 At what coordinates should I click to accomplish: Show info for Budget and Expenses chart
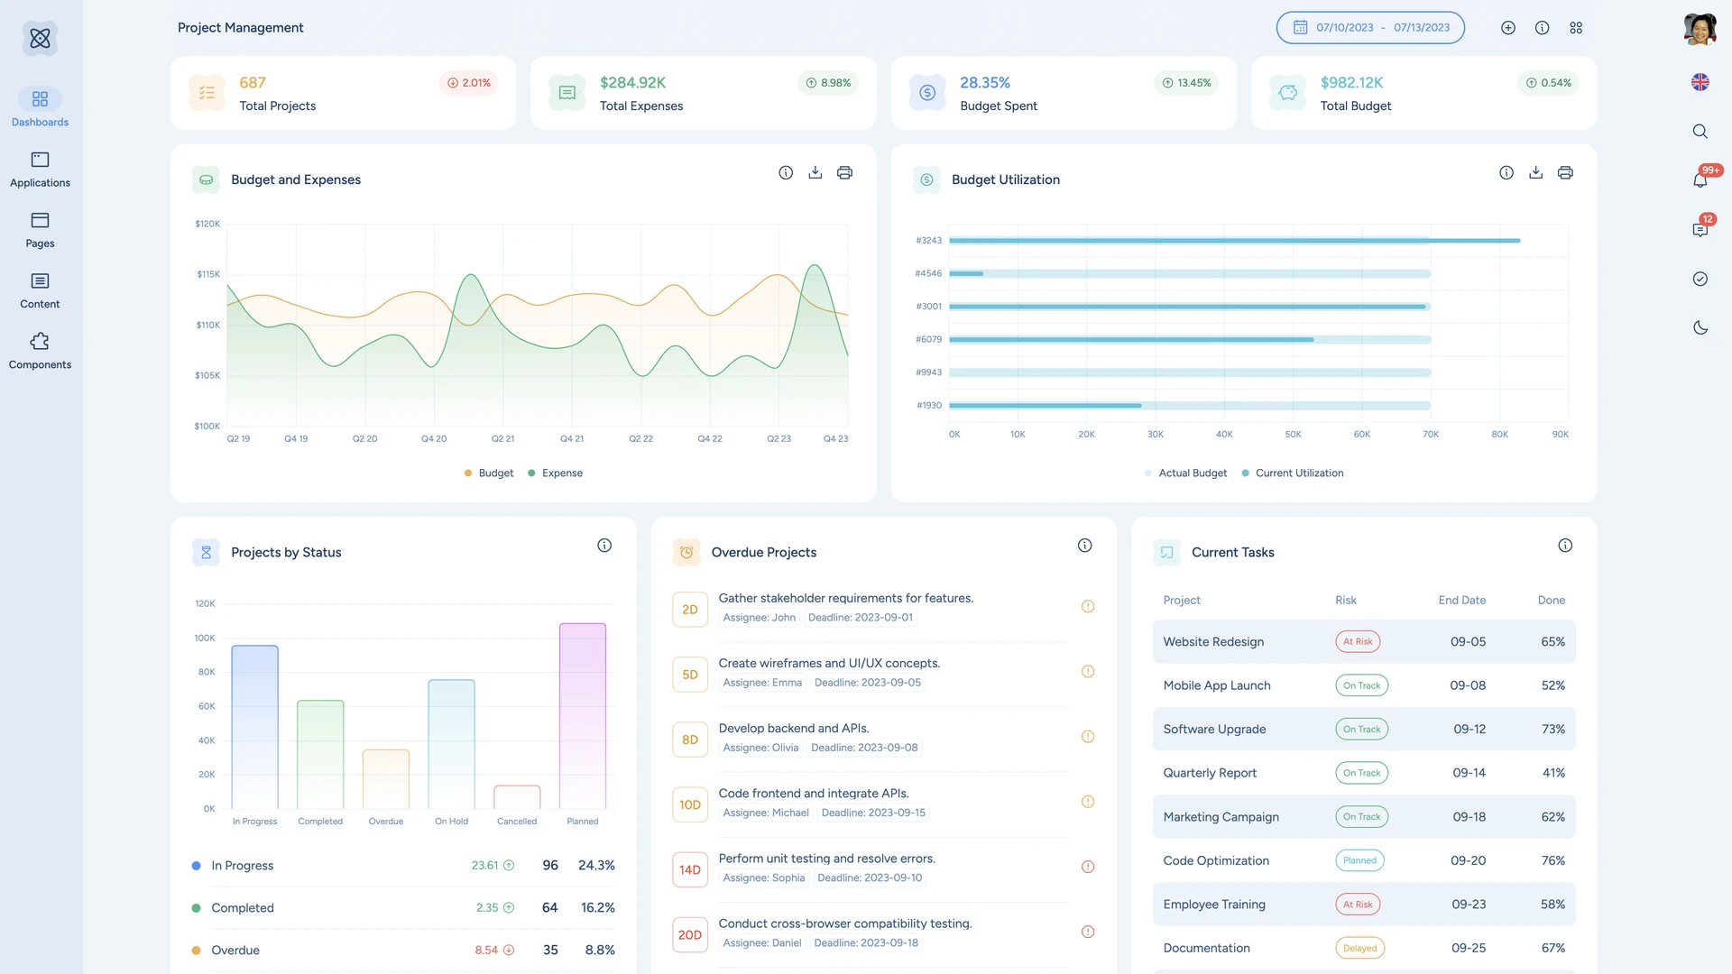pyautogui.click(x=786, y=172)
